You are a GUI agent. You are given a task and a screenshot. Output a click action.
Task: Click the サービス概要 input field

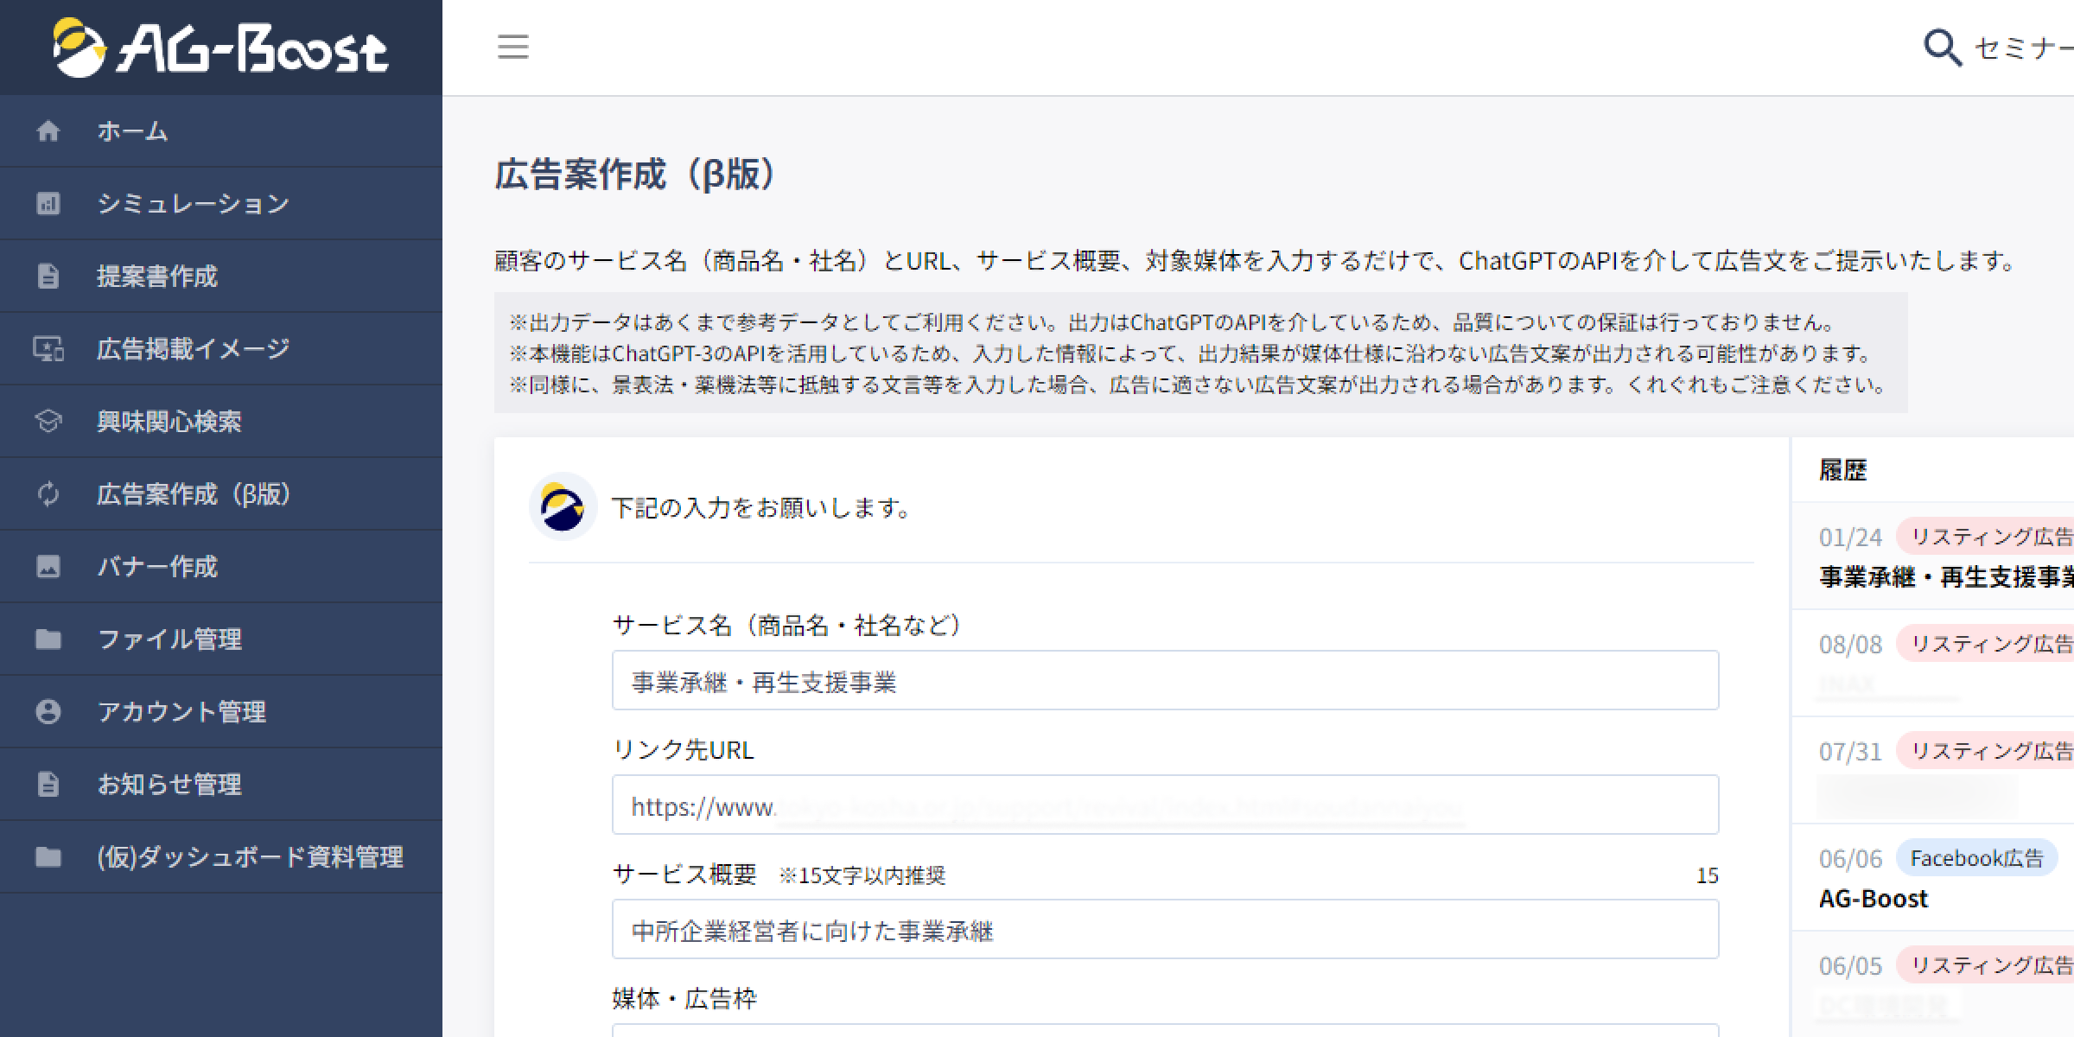pos(1165,930)
